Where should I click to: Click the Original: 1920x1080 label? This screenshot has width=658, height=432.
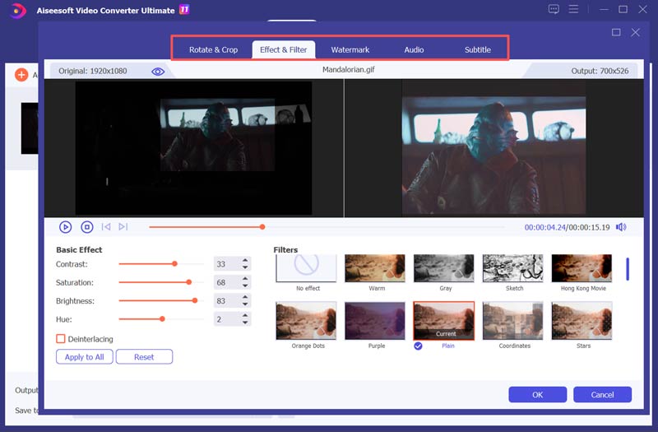pyautogui.click(x=93, y=71)
